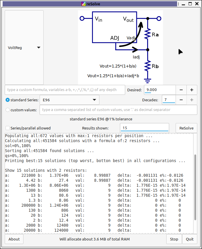Click the custom values list input field
This screenshot has width=202, height=249.
click(x=118, y=110)
